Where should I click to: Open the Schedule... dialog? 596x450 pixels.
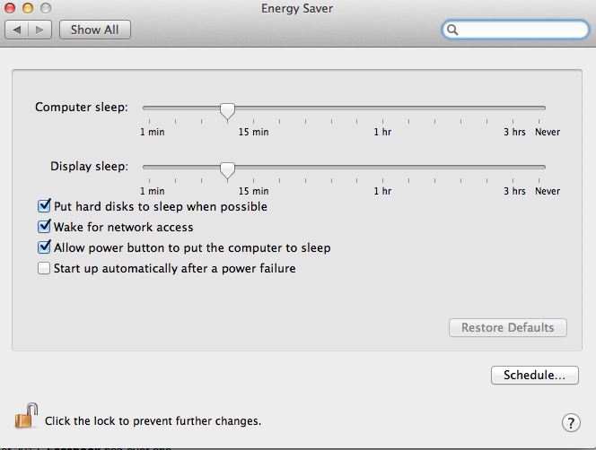535,376
